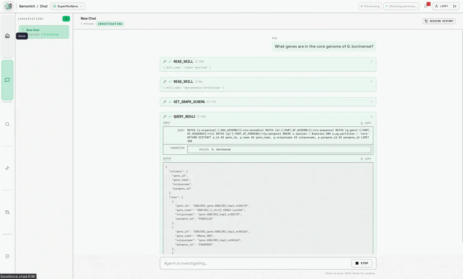Select the New Chat conversation in the list
Viewport: 463px width, 279px height.
tap(44, 32)
